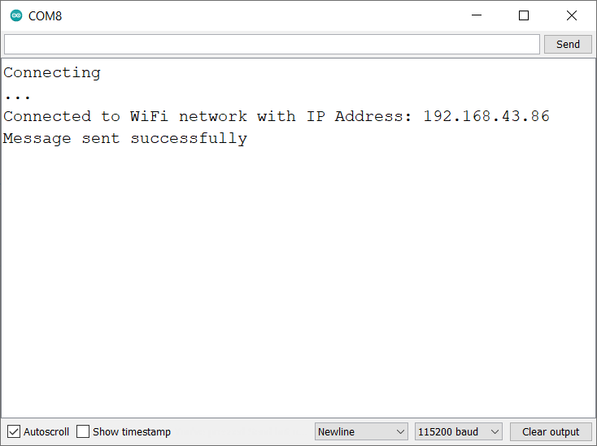The image size is (597, 446).
Task: Click the Arduino logo icon in title bar
Action: [16, 15]
